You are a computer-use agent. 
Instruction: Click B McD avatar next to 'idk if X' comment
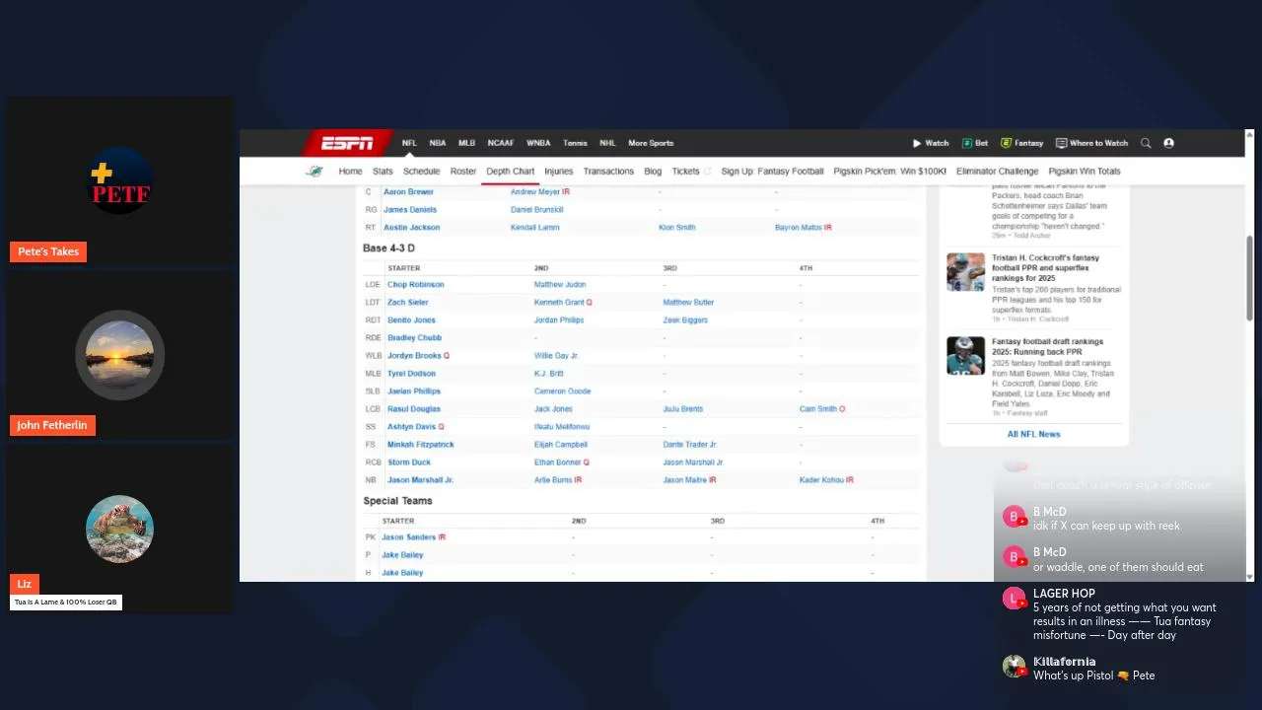(x=1015, y=517)
